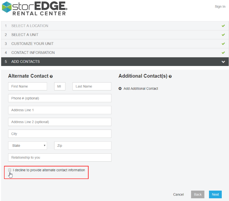Collapse the Add Contacts section chevron
Screen dimensions: 229x201
(223, 62)
